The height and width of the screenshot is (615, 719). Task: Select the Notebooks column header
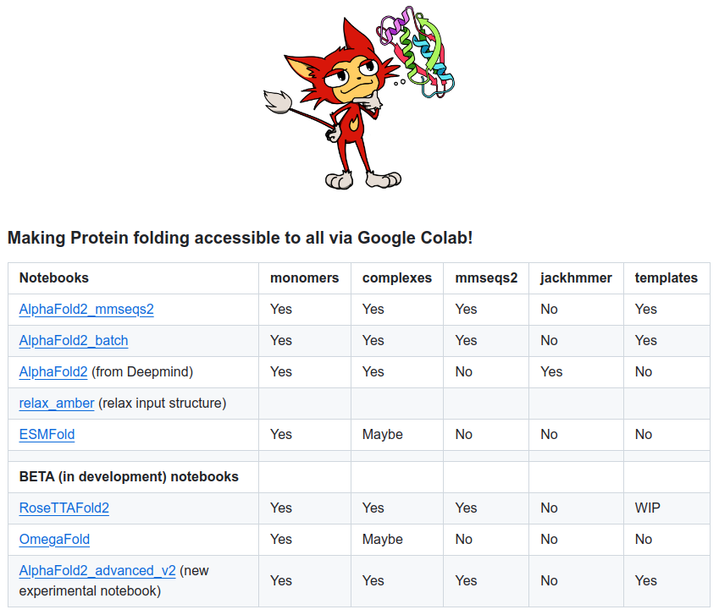(54, 278)
